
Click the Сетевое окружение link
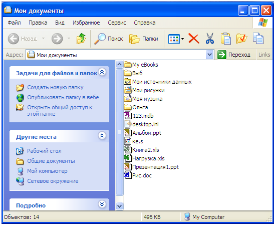point(53,181)
